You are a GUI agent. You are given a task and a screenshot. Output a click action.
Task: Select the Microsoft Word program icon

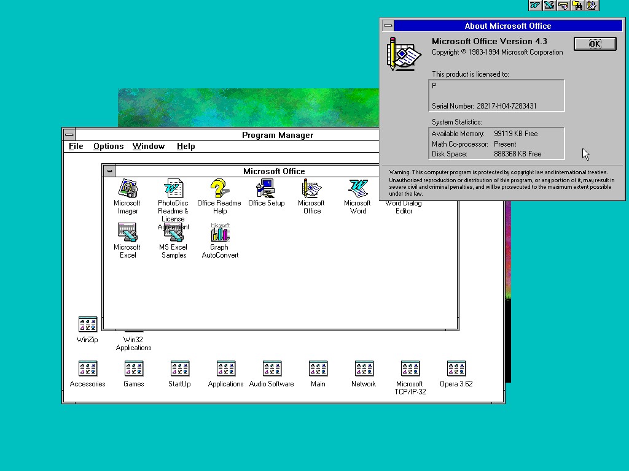tap(357, 189)
